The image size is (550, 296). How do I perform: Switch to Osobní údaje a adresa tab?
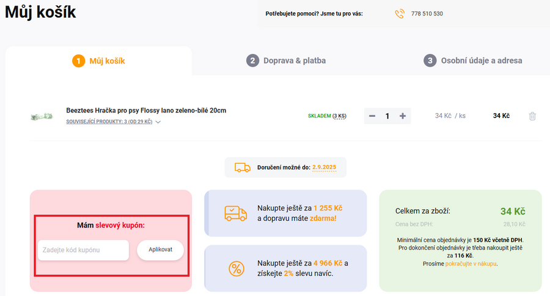click(482, 61)
